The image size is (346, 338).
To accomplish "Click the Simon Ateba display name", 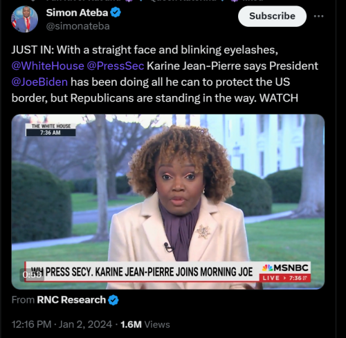I will pos(77,12).
